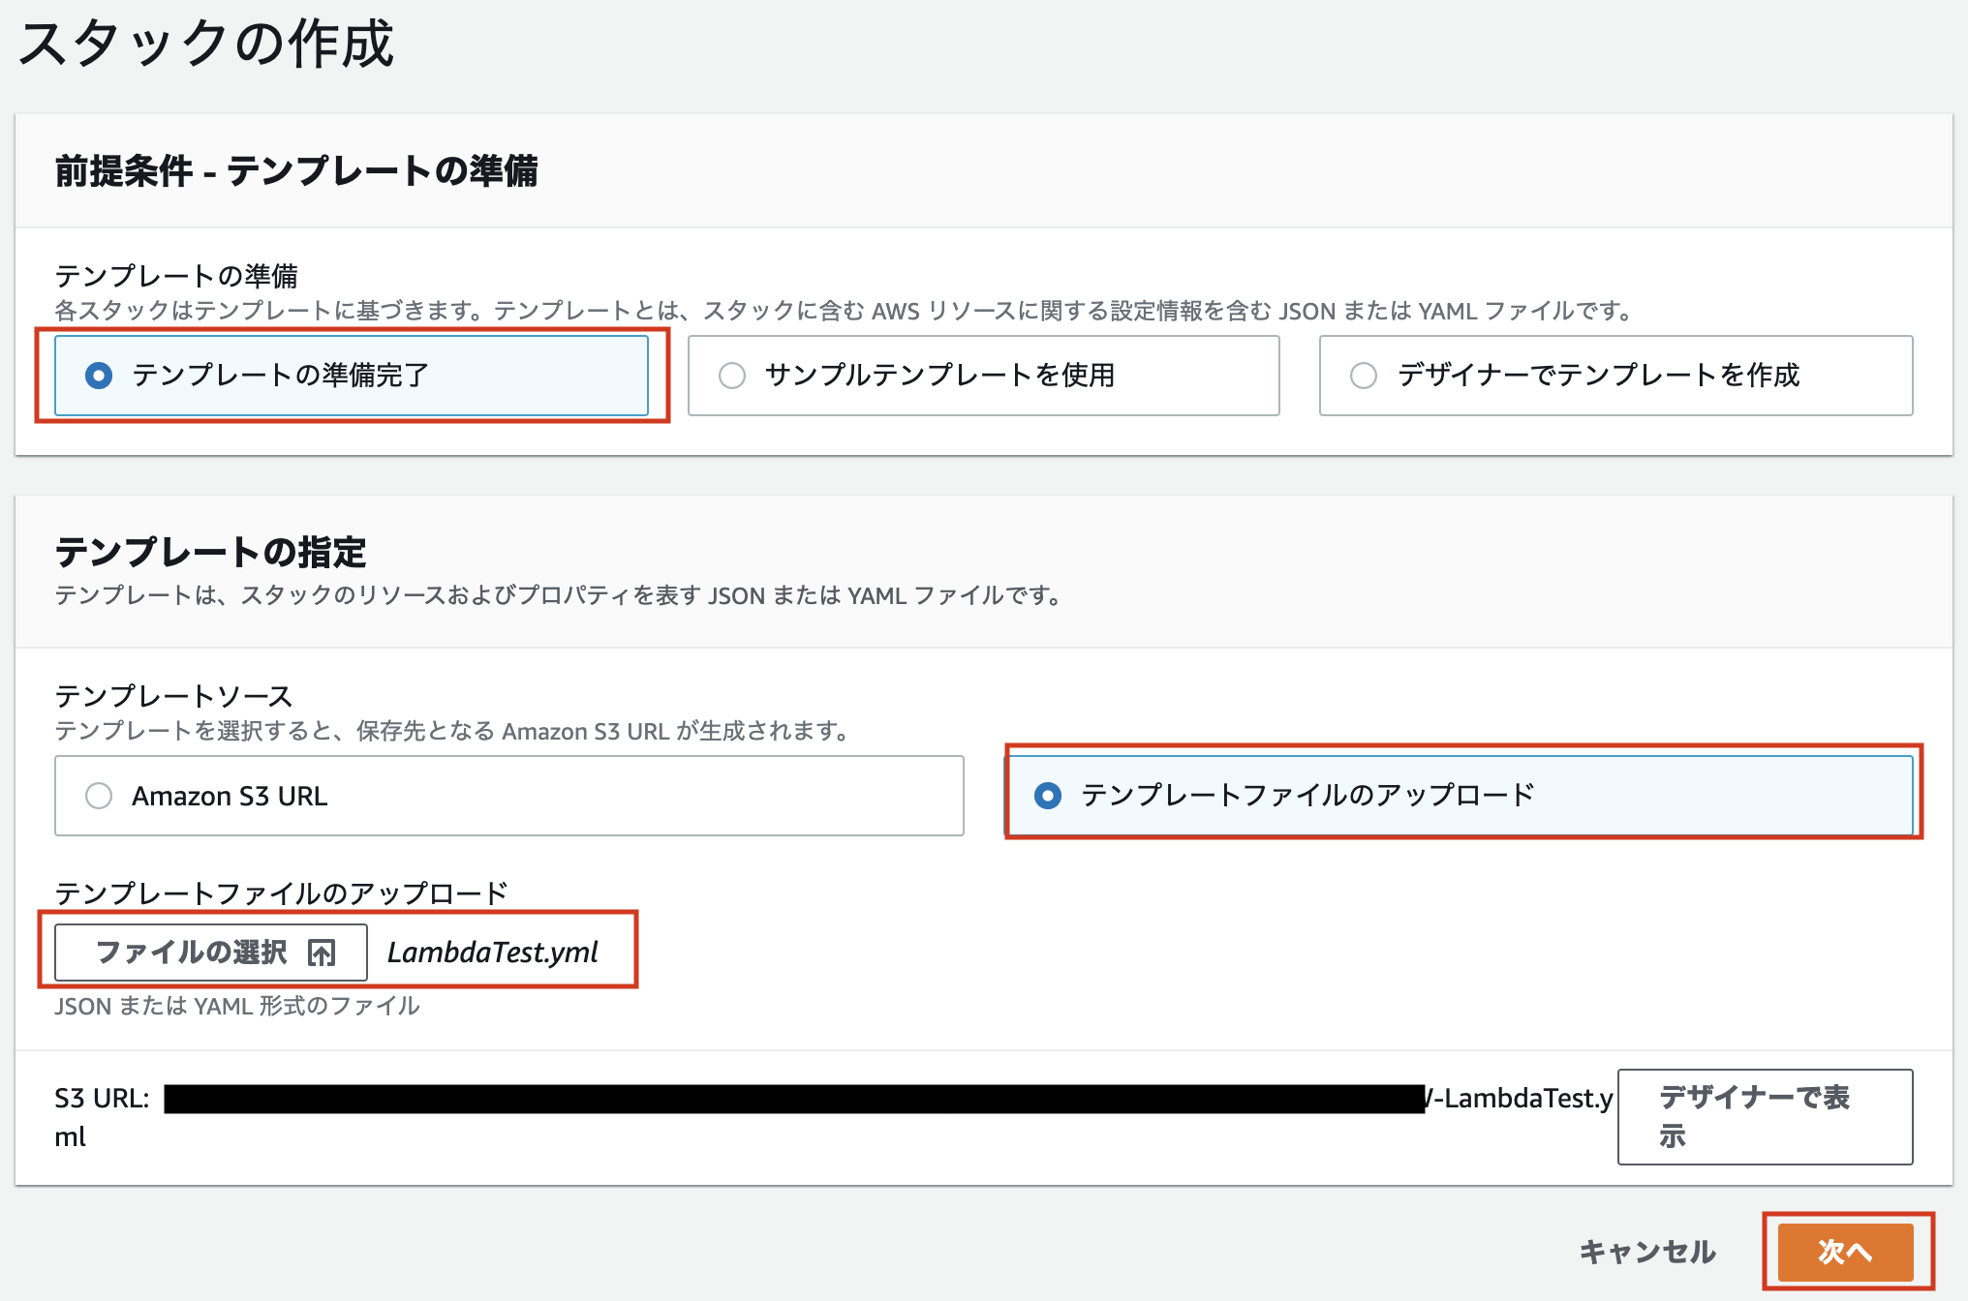This screenshot has height=1301, width=1968.
Task: Click the キャンセル link
Action: click(x=1647, y=1252)
